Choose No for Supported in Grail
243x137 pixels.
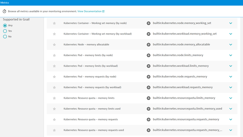click(x=5, y=37)
